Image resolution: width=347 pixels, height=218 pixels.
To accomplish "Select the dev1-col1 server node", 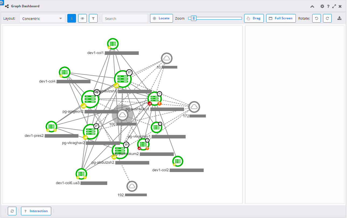I will [x=113, y=44].
